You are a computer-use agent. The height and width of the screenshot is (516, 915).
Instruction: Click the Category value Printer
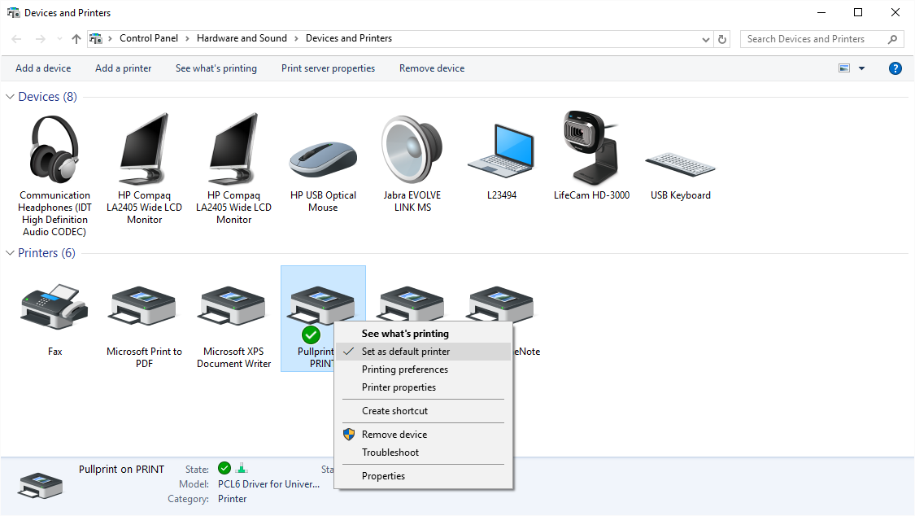pyautogui.click(x=233, y=499)
